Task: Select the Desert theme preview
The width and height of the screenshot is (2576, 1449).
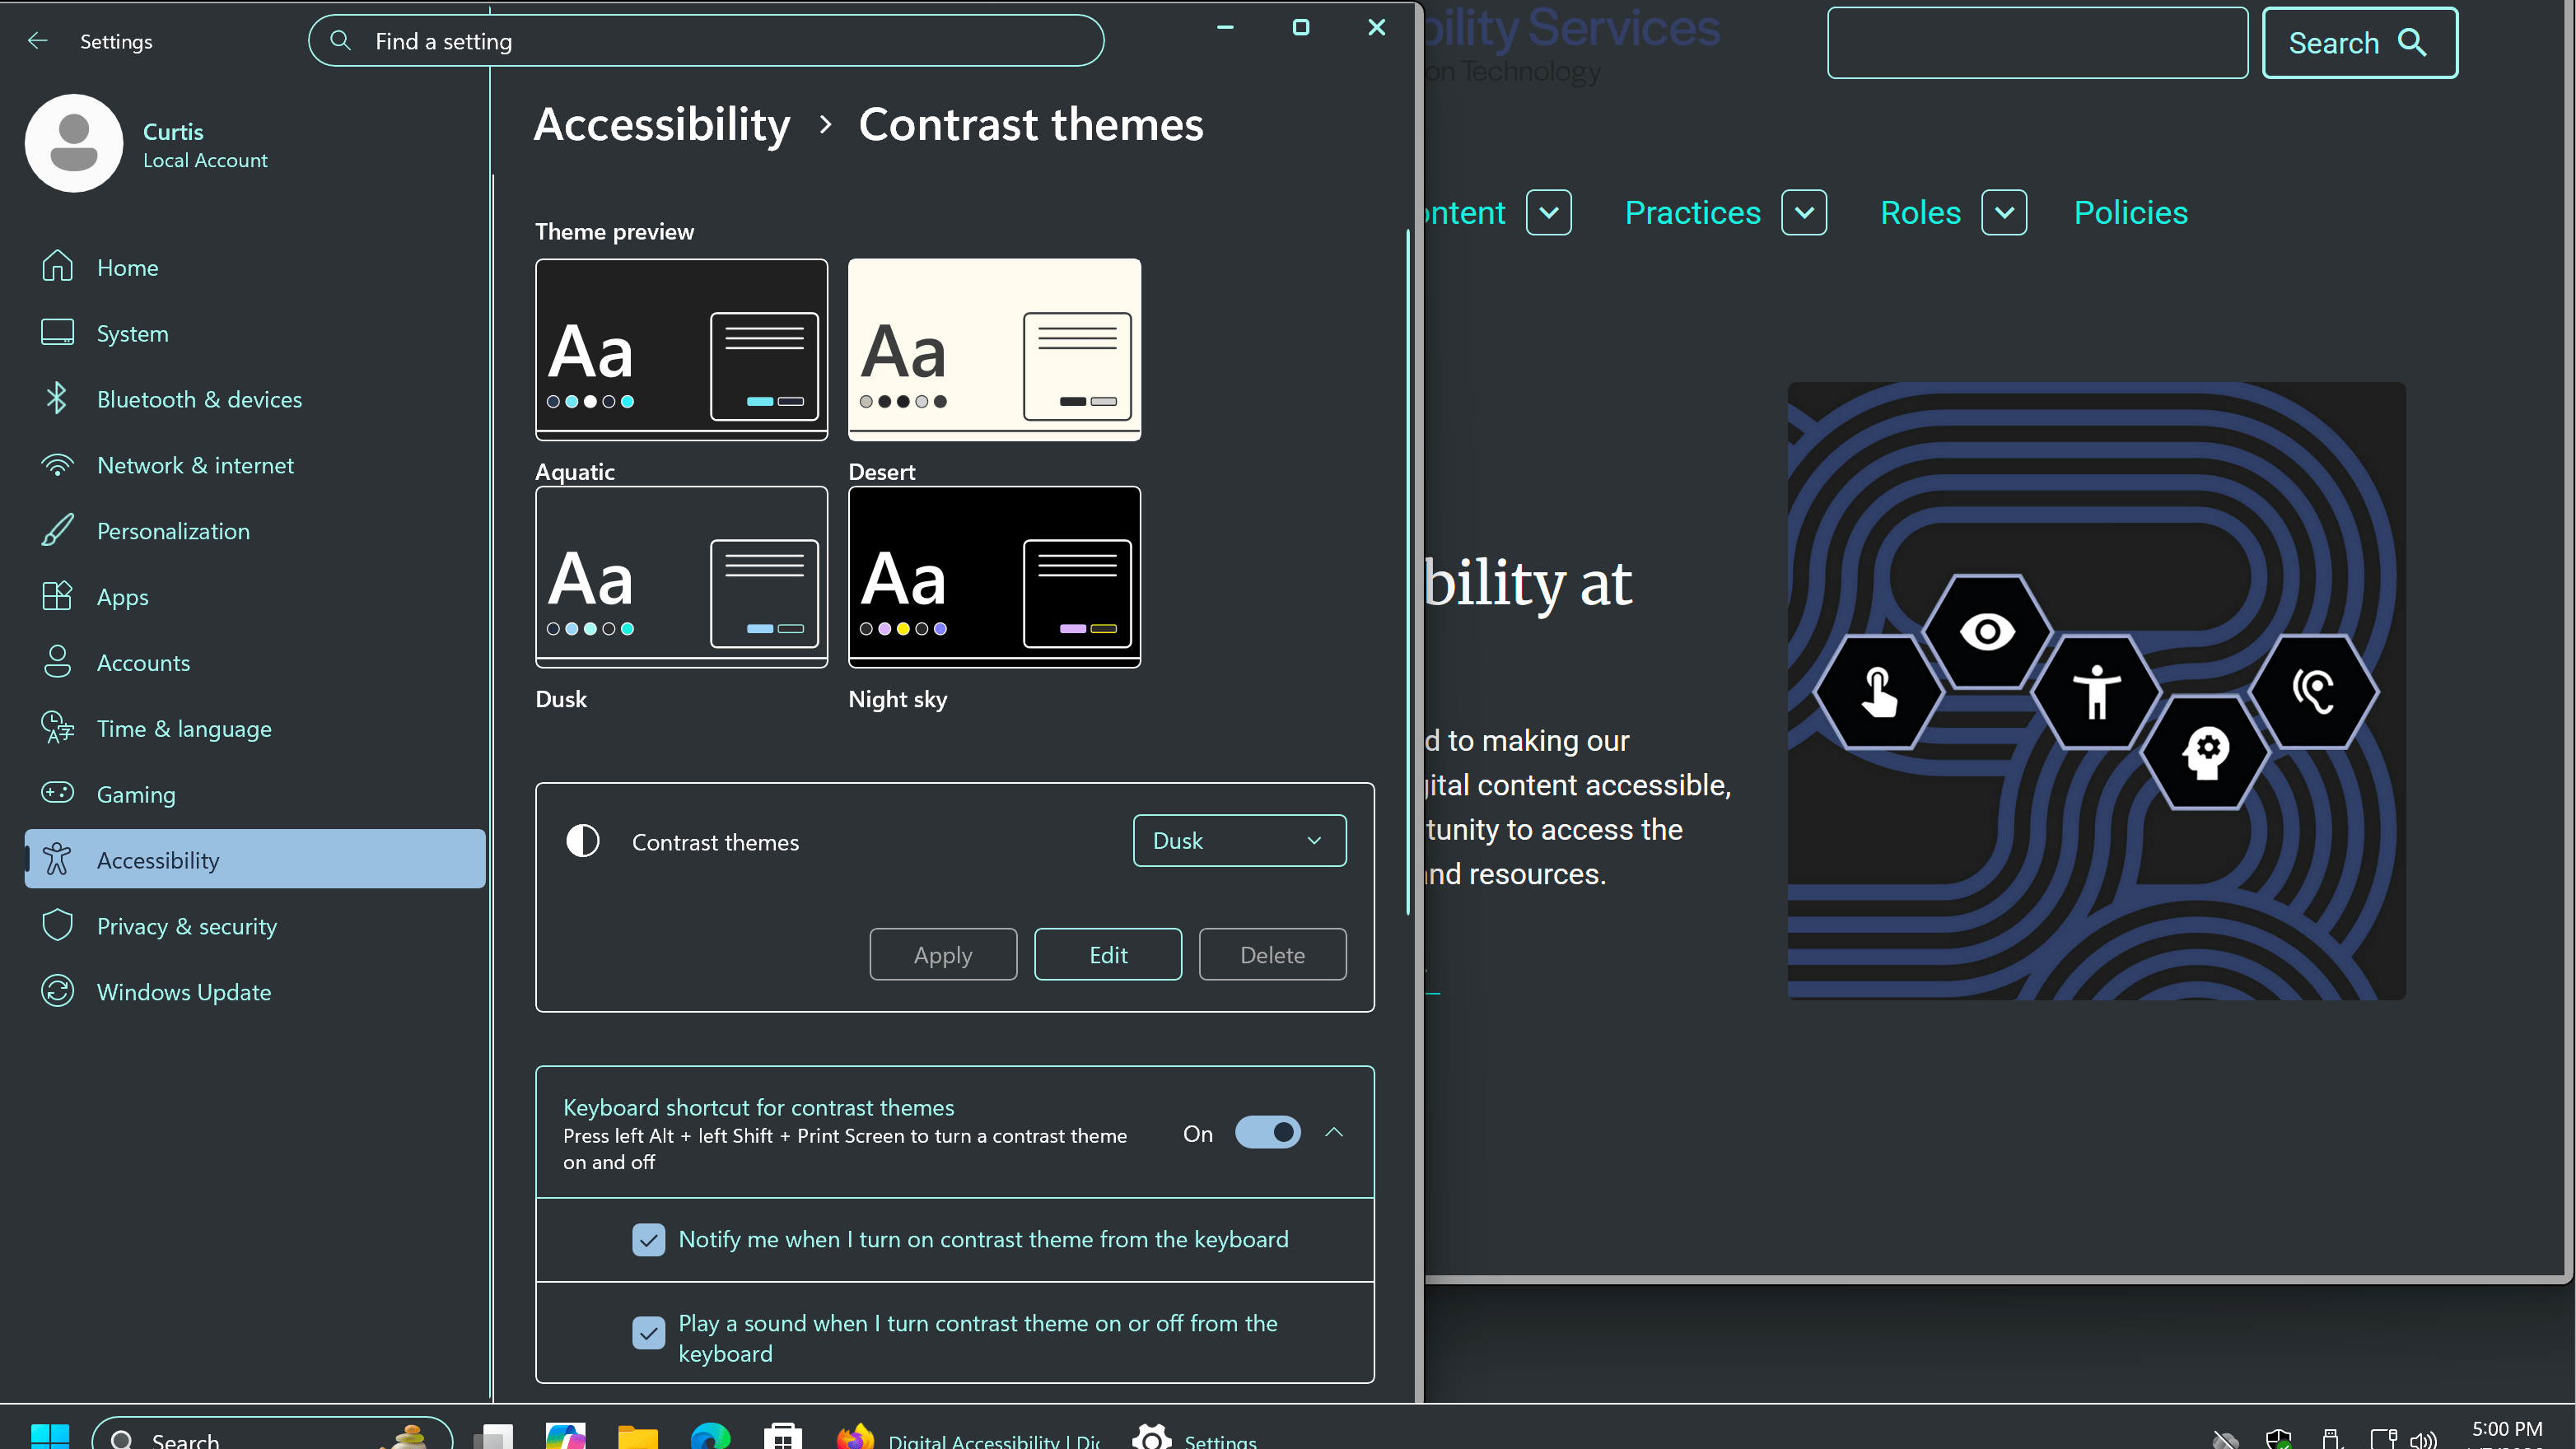Action: coord(994,350)
